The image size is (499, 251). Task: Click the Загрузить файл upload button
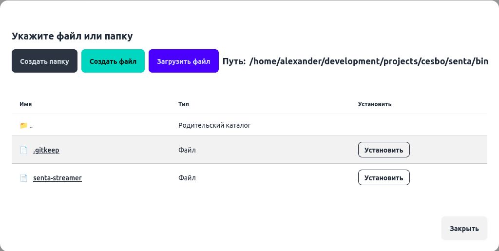coord(183,61)
